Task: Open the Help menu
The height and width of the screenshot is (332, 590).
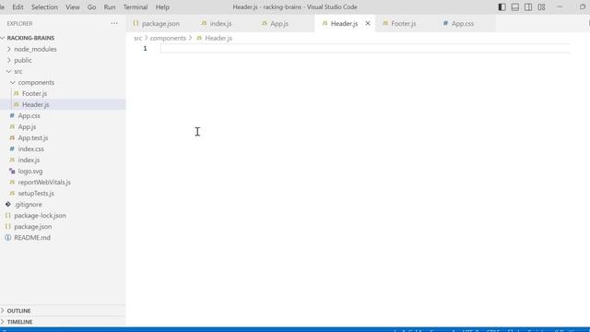Action: click(162, 7)
